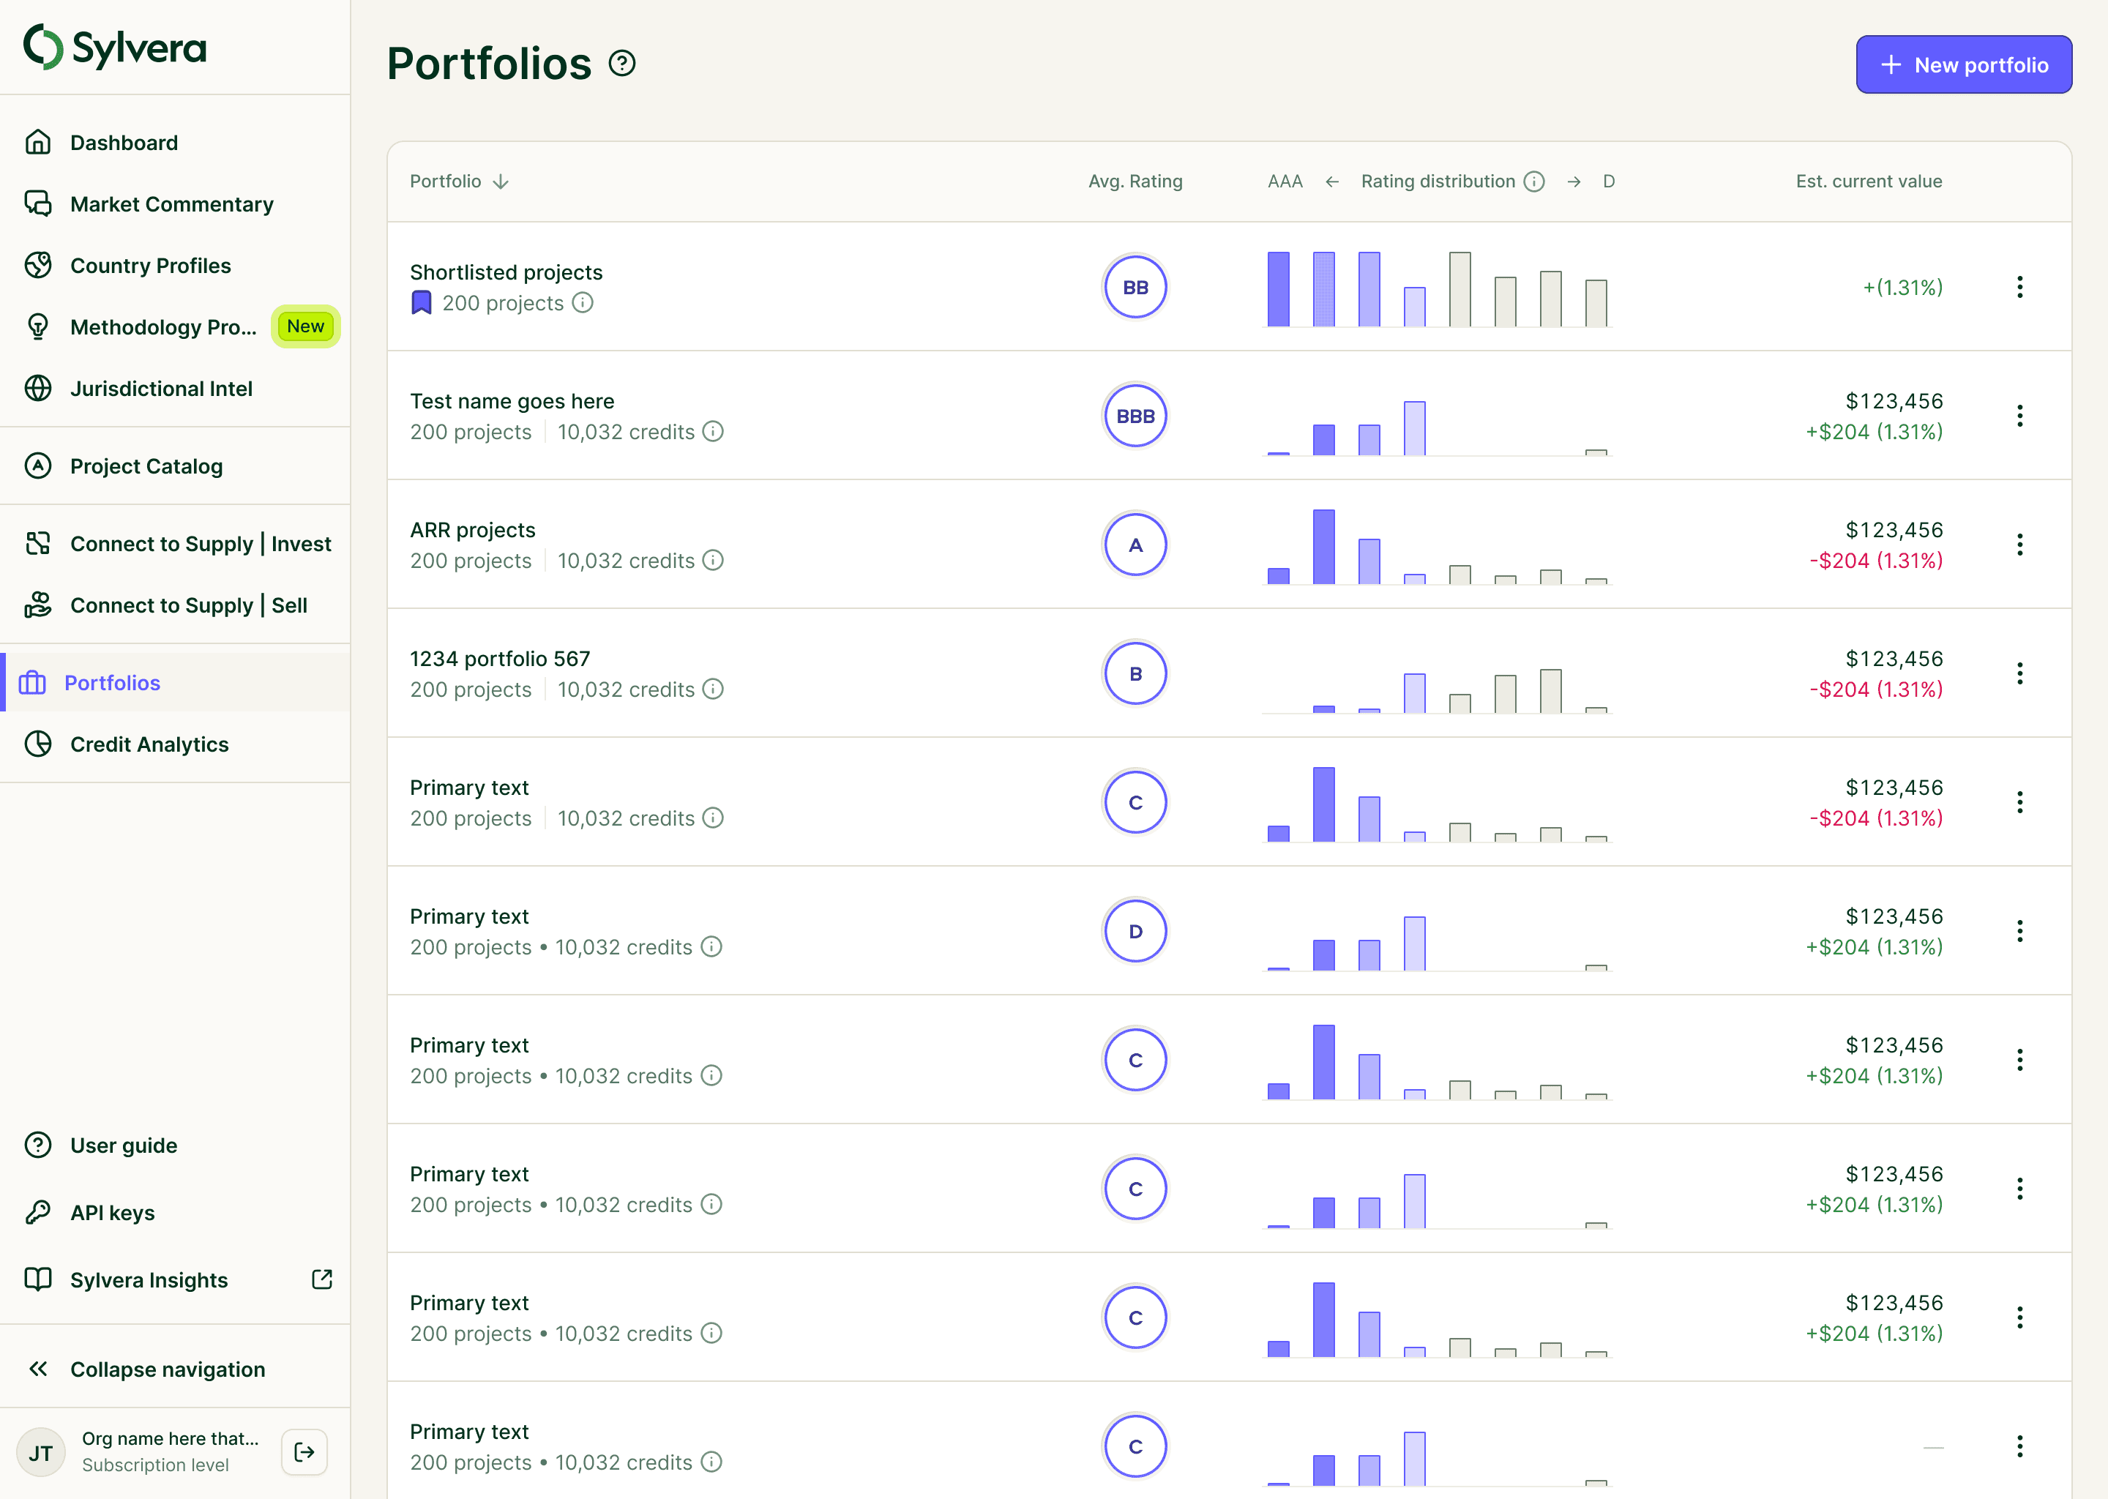Click the bookmark icon under Shortlisted projects

[422, 303]
